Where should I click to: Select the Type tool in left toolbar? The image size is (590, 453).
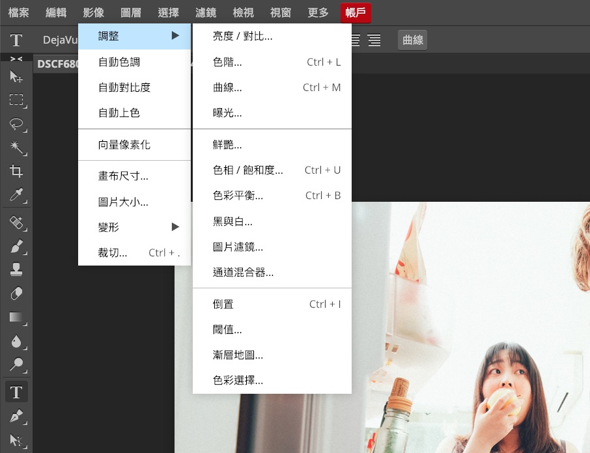(16, 392)
